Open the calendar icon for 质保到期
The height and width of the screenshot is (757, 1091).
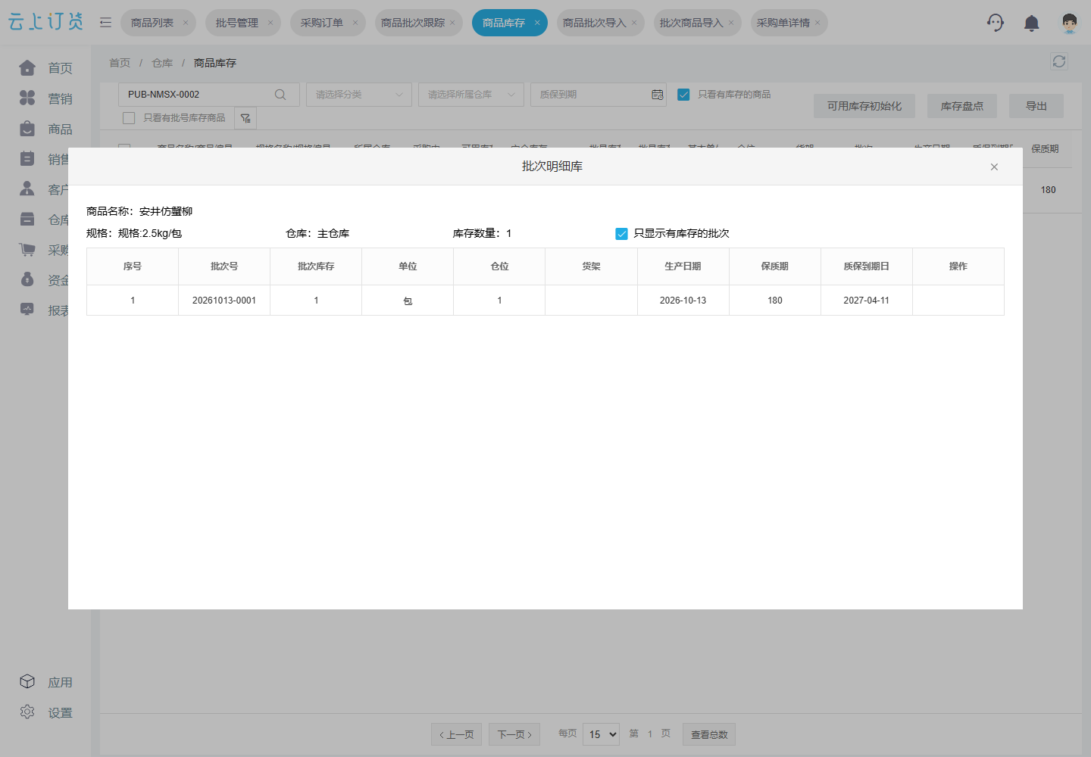coord(657,95)
